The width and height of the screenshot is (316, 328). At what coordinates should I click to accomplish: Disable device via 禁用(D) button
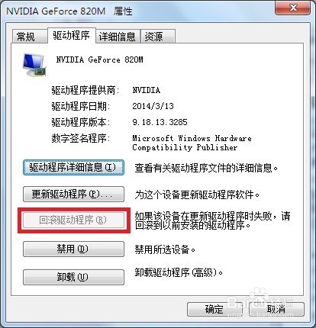(73, 249)
